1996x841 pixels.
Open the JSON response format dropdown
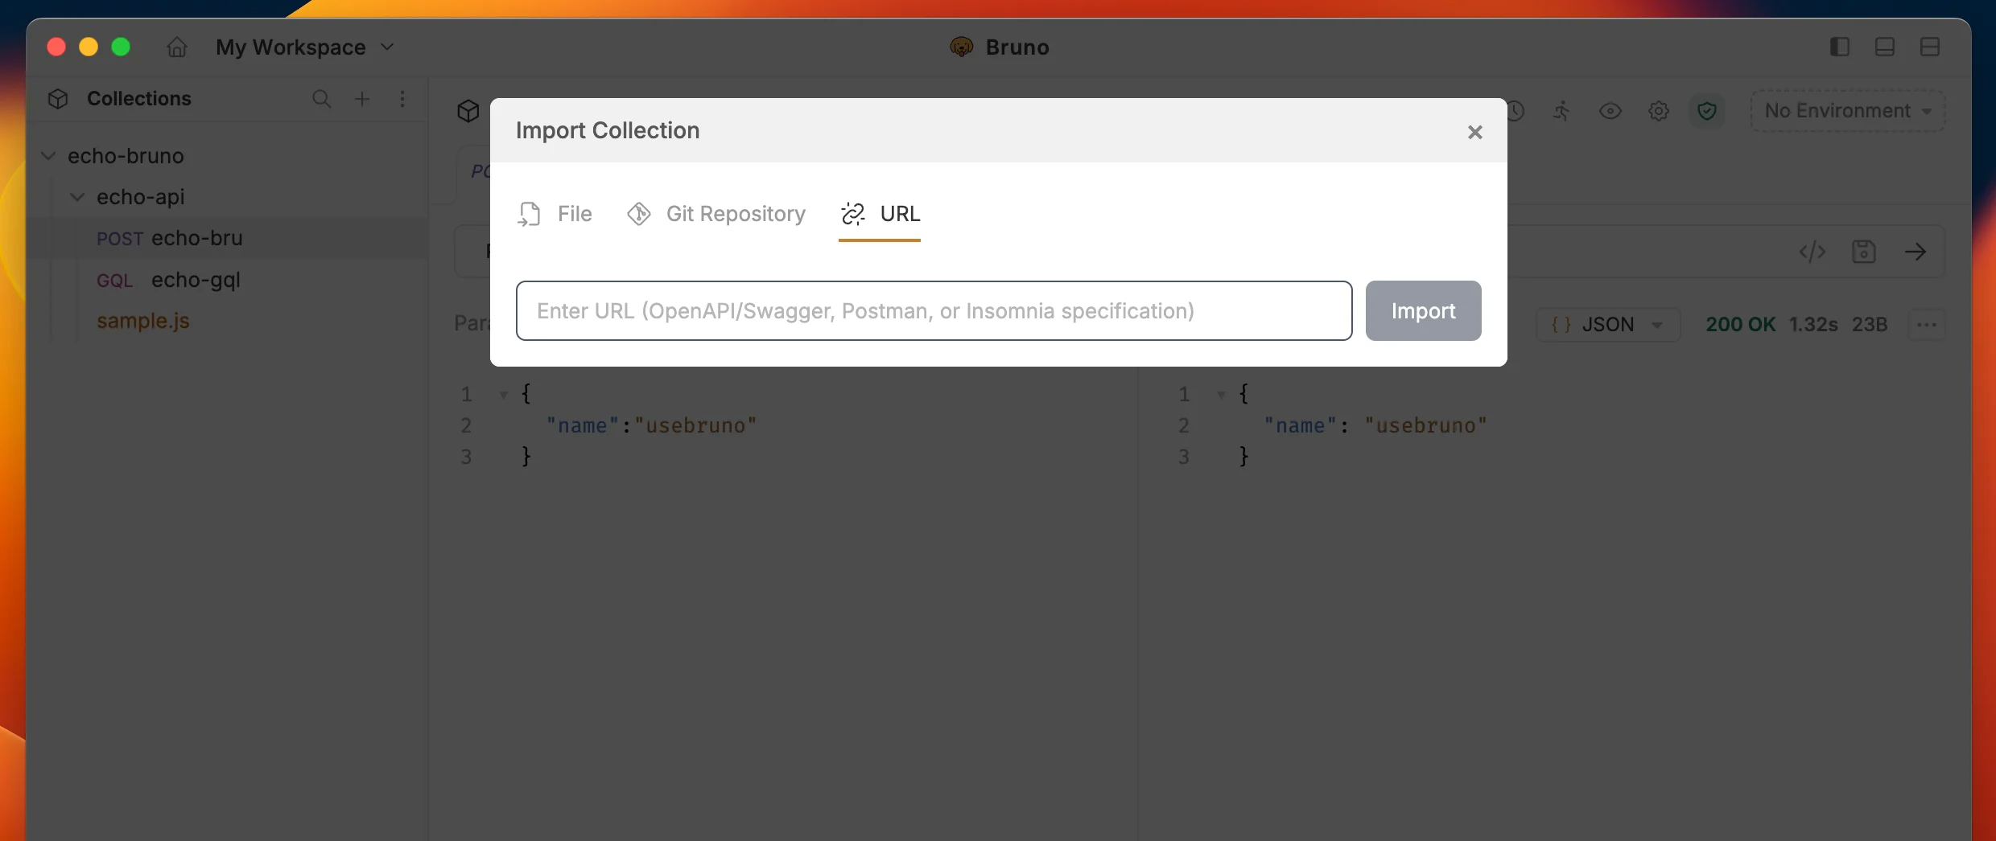(x=1607, y=325)
